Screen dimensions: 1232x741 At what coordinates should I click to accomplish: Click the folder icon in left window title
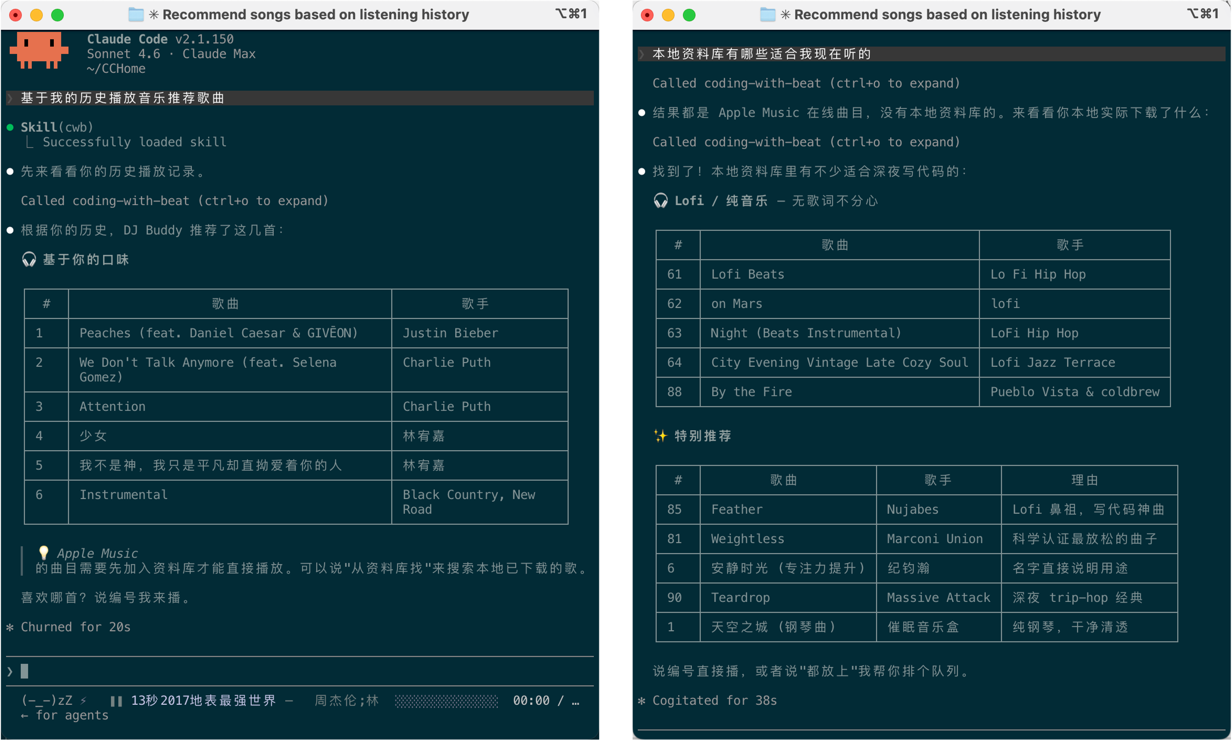(136, 14)
